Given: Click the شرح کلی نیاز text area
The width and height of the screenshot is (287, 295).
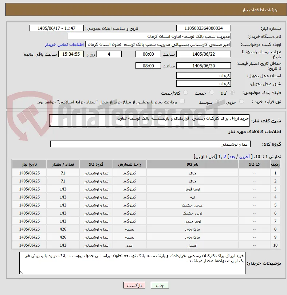Looking at the screenshot, I should (149, 121).
